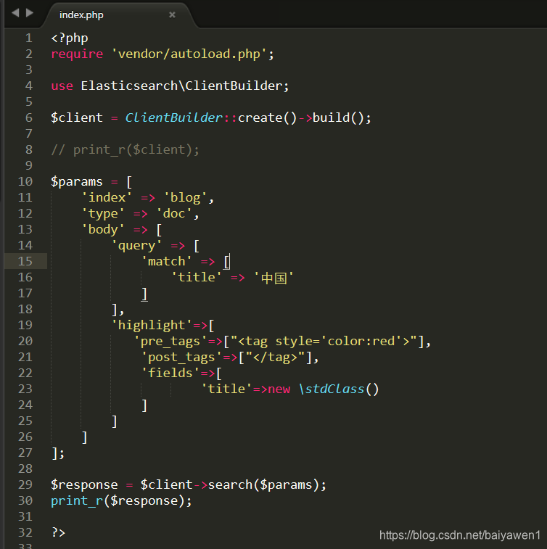547x549 pixels.
Task: Close the index.php tab
Action: (172, 15)
